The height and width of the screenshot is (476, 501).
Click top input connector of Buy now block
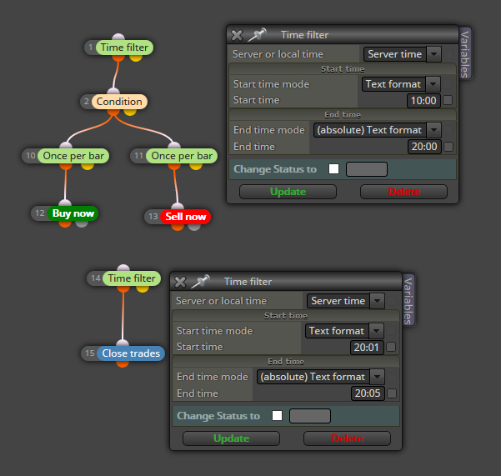click(x=65, y=203)
